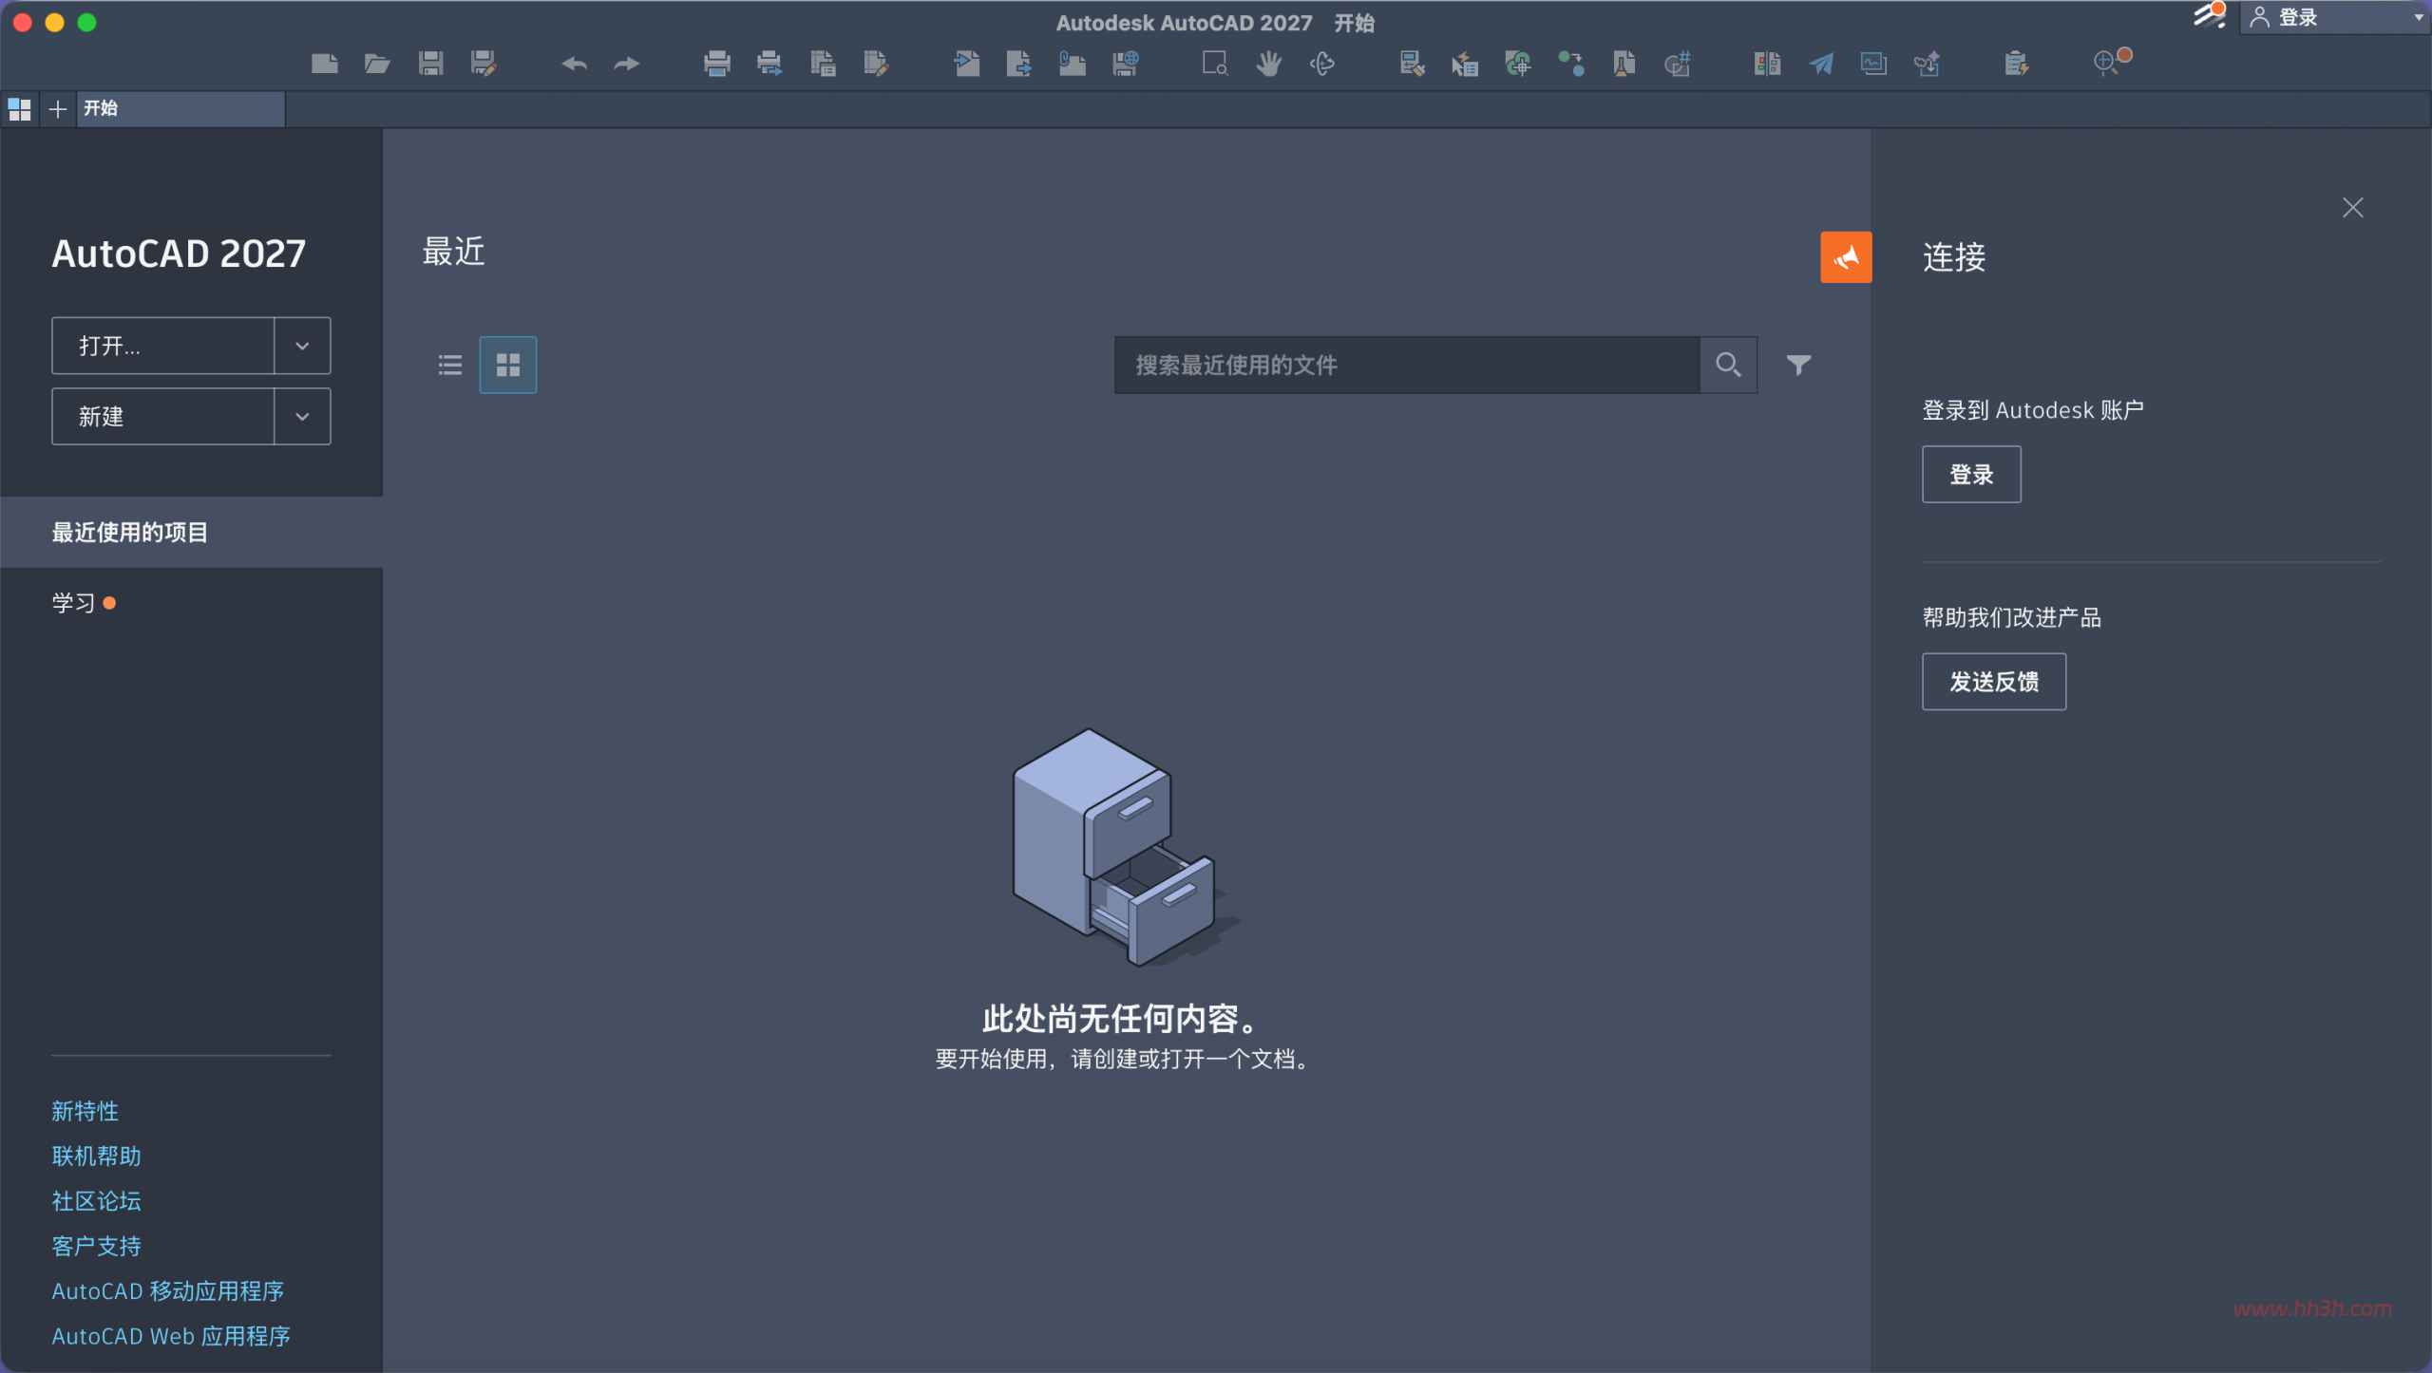Open the 联机帮助 link
The image size is (2432, 1373).
97,1156
